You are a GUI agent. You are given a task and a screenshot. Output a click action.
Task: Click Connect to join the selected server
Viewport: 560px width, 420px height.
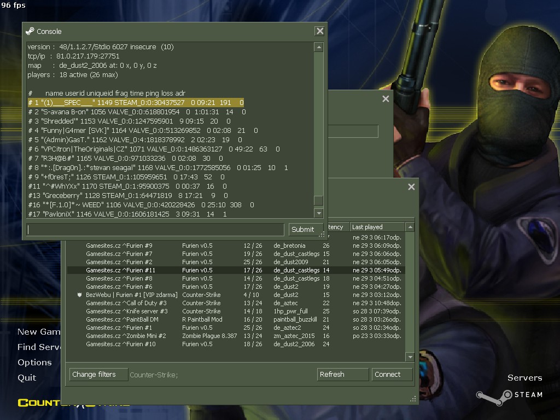coord(393,375)
